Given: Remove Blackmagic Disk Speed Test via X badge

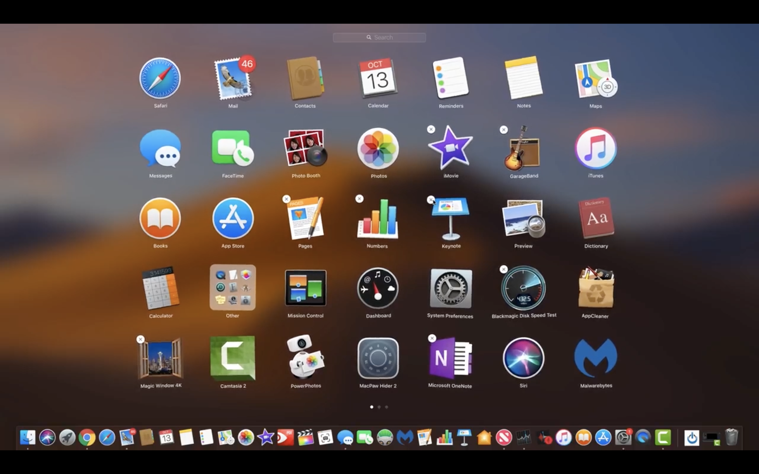Looking at the screenshot, I should click(504, 269).
